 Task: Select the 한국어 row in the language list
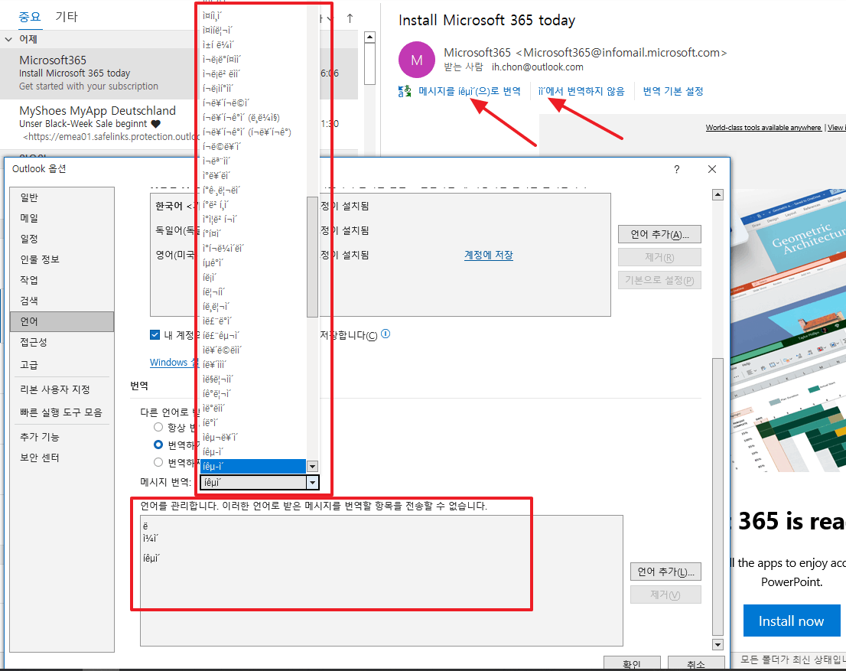click(380, 206)
